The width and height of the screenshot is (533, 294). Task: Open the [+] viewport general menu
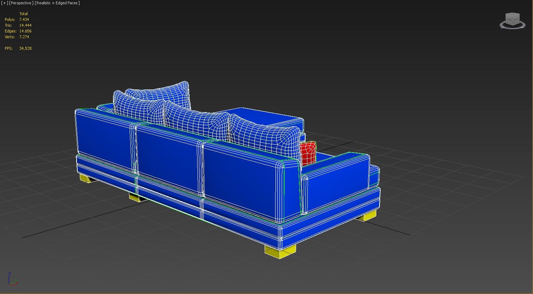pos(4,3)
